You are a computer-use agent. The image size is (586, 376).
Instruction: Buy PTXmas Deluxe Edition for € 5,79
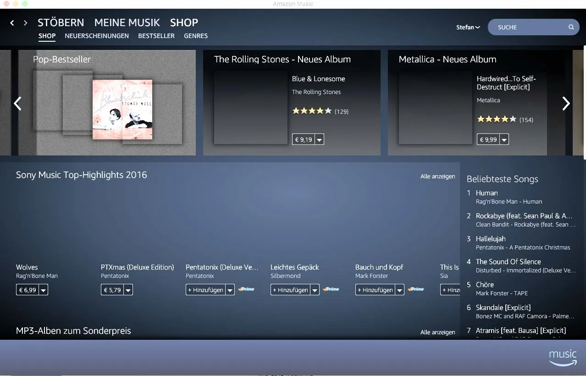tap(112, 290)
